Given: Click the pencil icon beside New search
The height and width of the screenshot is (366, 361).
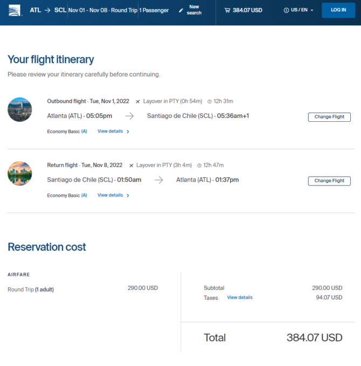Looking at the screenshot, I should [x=181, y=10].
